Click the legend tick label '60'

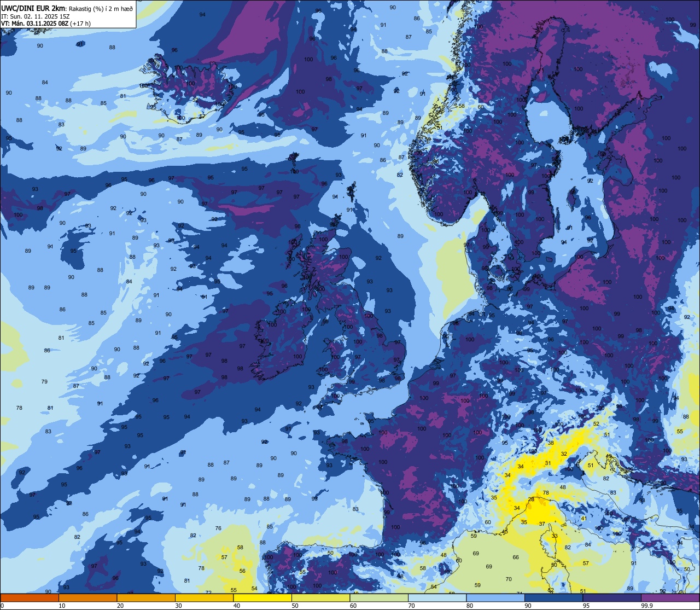click(353, 606)
